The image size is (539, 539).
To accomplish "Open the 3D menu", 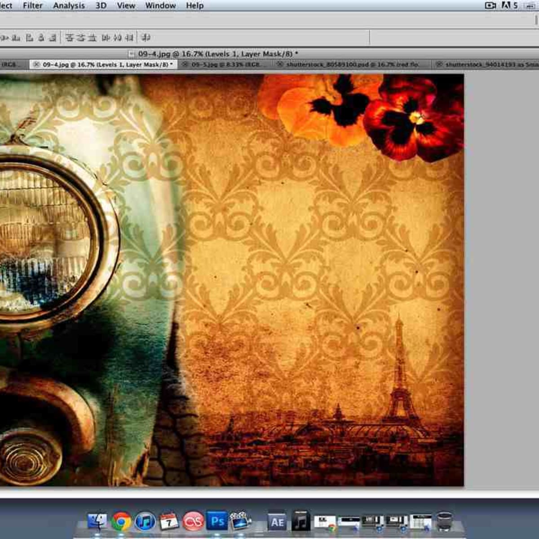I will point(101,6).
